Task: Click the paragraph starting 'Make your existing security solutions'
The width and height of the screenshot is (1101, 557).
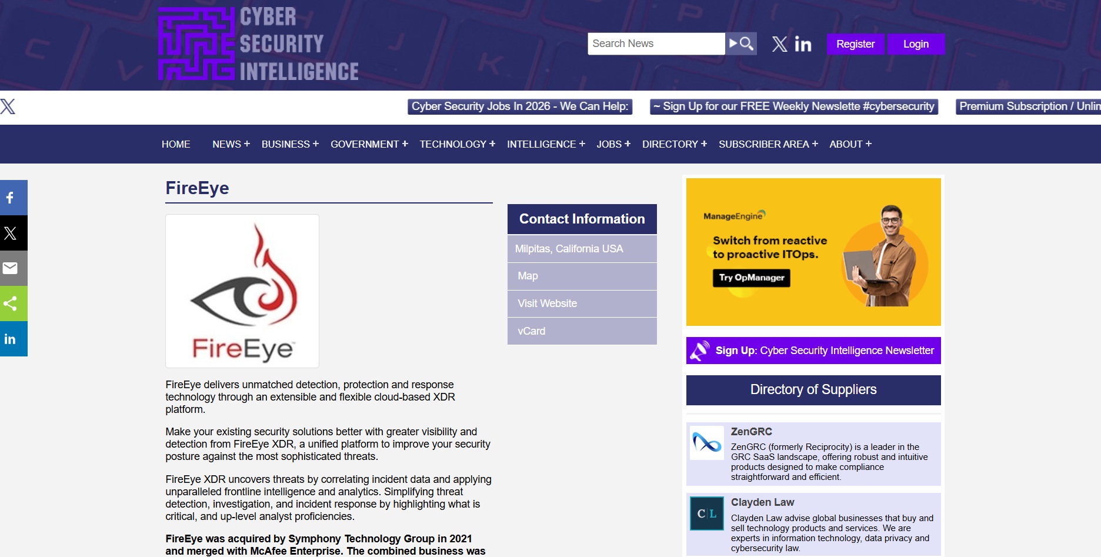Action: 328,444
